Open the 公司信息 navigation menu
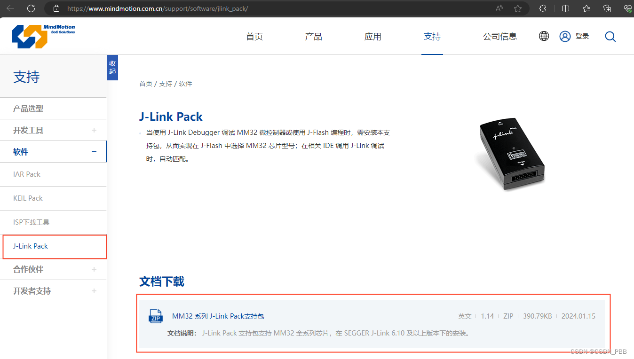The image size is (634, 359). [499, 37]
